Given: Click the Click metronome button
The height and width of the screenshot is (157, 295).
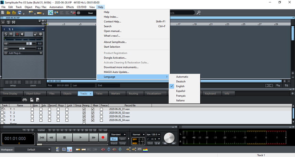Looking at the screenshot, I should (x=150, y=143).
